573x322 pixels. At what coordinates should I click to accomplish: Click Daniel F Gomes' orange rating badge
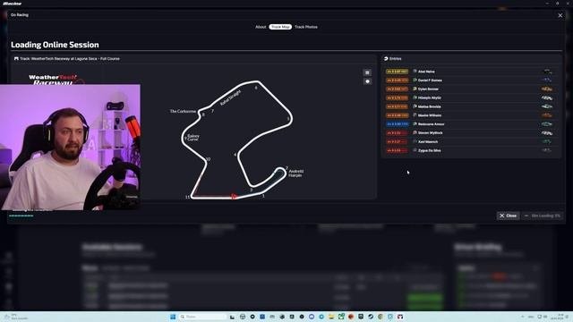click(x=397, y=80)
